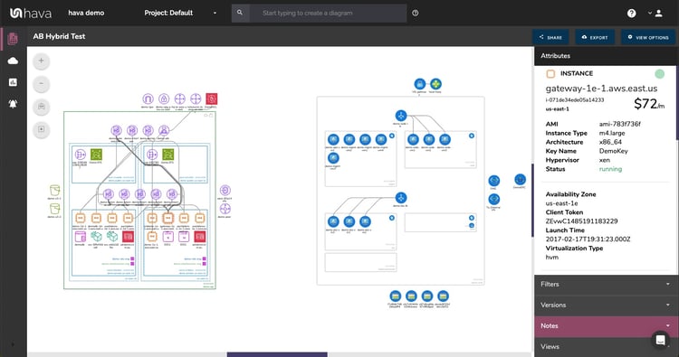Select blue lock VPN gateway icon in Azure diagram
Viewport: 679px width, 357px height.
tap(419, 84)
